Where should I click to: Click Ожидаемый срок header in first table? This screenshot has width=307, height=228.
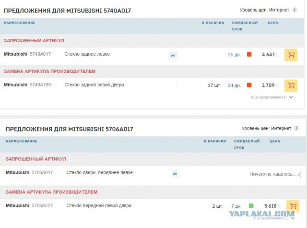[x=245, y=26]
